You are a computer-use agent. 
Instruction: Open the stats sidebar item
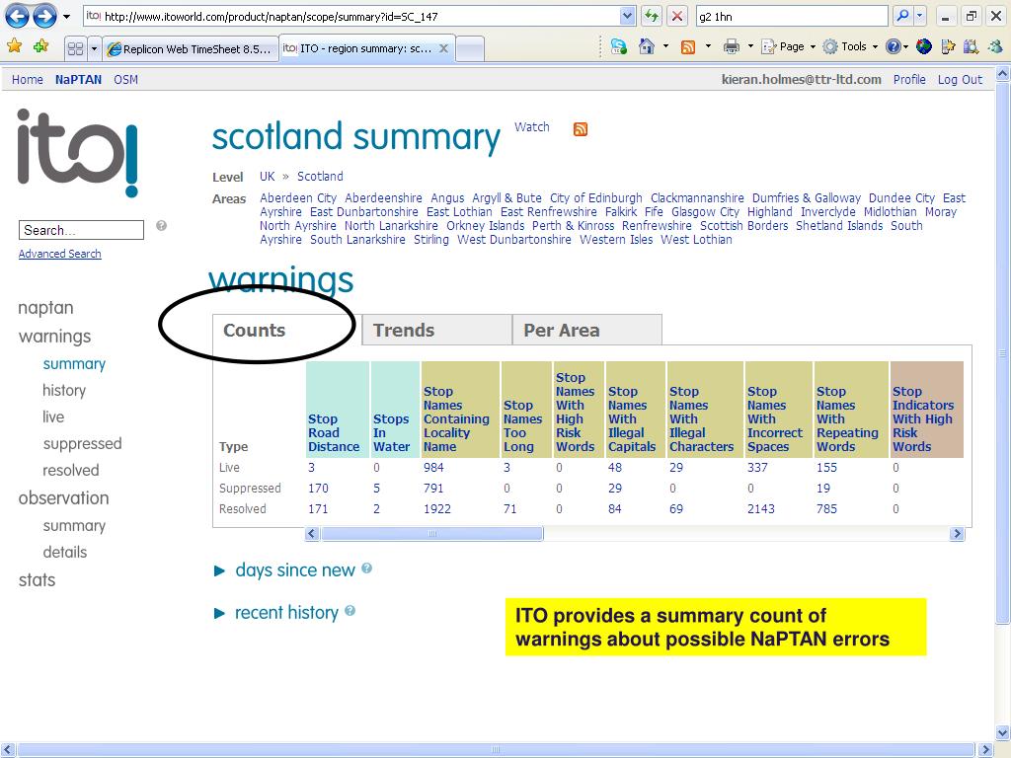pyautogui.click(x=37, y=580)
